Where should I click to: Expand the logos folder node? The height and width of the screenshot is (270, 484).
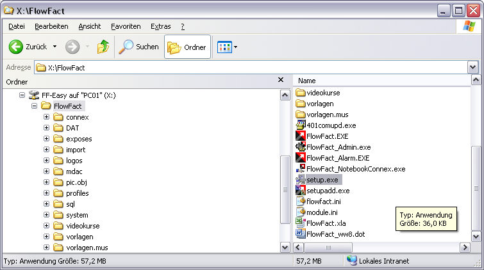click(x=46, y=161)
